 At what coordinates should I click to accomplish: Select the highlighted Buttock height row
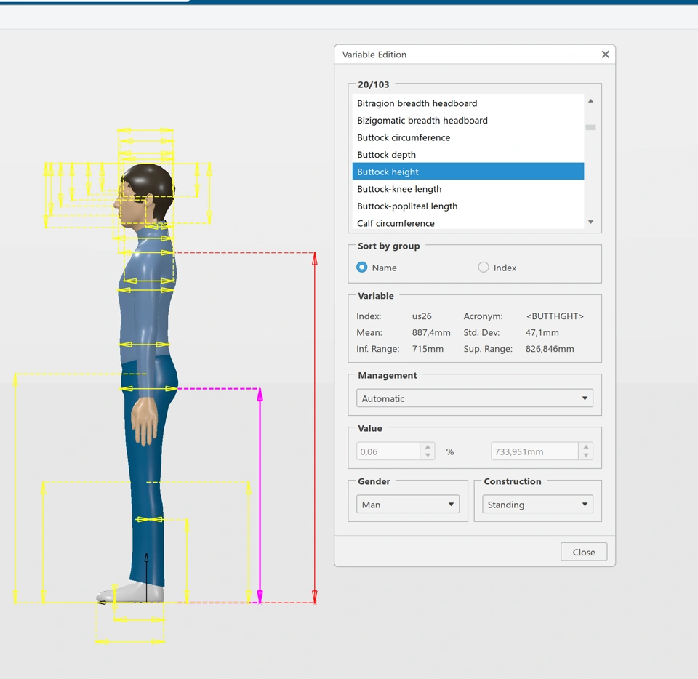tap(468, 172)
